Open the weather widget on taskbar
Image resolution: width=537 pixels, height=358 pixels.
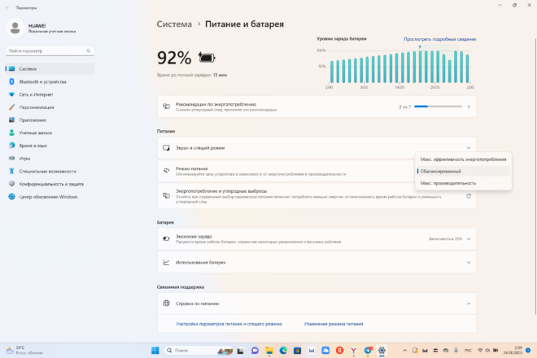(24, 350)
